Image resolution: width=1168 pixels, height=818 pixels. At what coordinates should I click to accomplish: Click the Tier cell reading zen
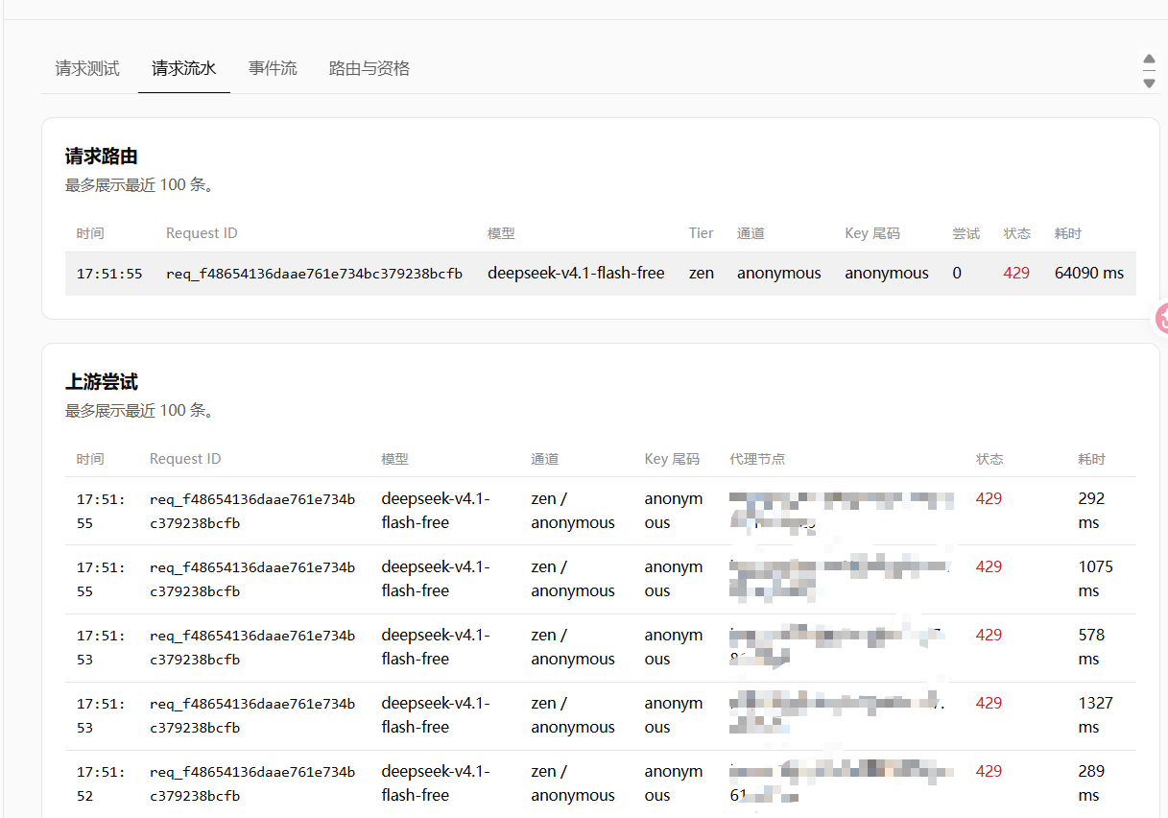(702, 273)
